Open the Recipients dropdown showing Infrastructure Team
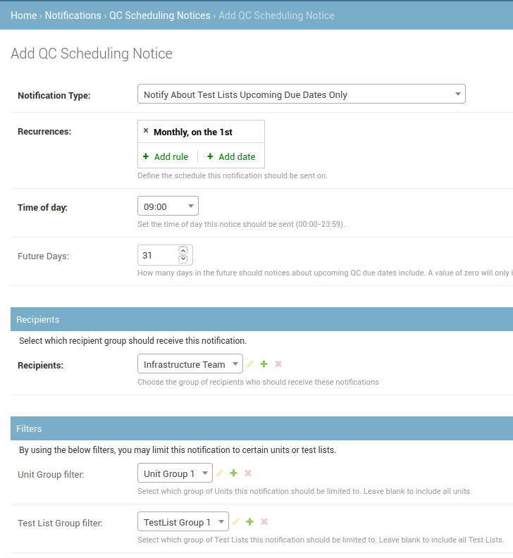Image resolution: width=513 pixels, height=558 pixels. 190,364
